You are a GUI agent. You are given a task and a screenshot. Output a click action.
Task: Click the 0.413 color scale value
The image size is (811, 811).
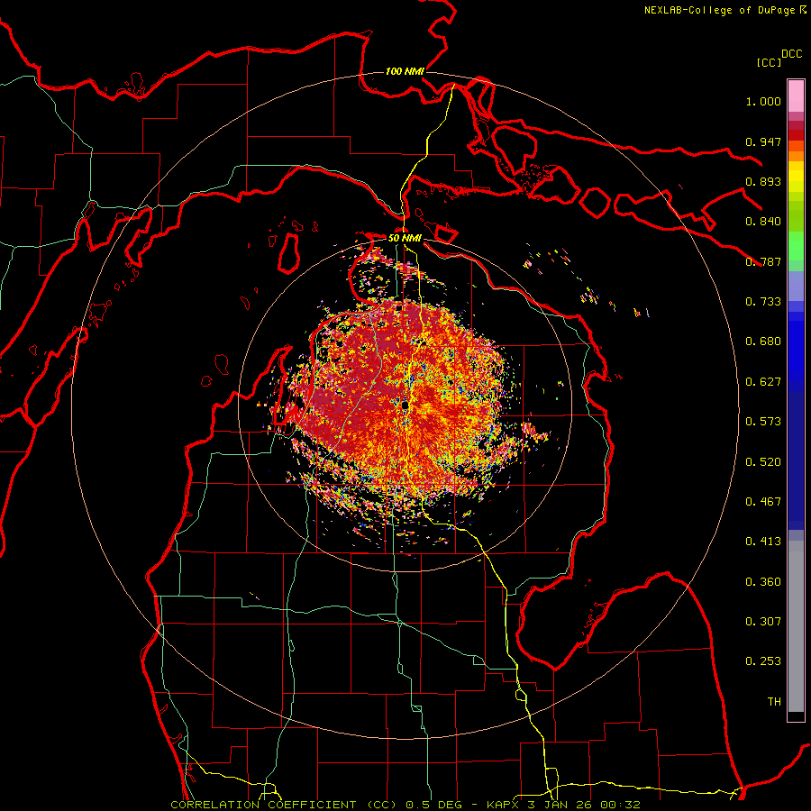pyautogui.click(x=763, y=542)
